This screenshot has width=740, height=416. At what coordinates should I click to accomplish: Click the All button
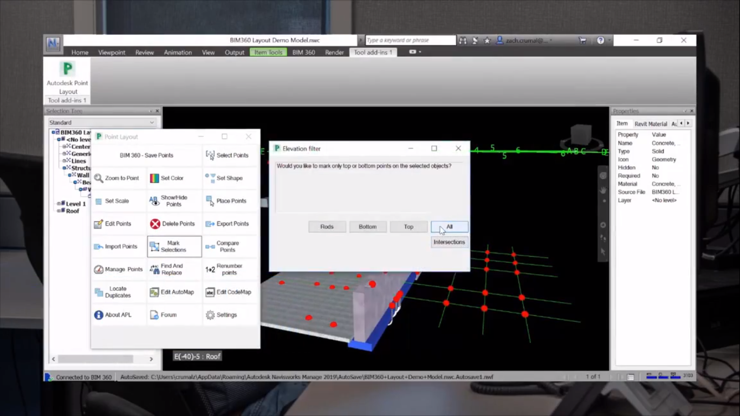pyautogui.click(x=450, y=227)
